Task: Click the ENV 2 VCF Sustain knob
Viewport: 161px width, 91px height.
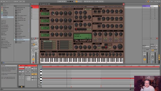Action: 116,18
